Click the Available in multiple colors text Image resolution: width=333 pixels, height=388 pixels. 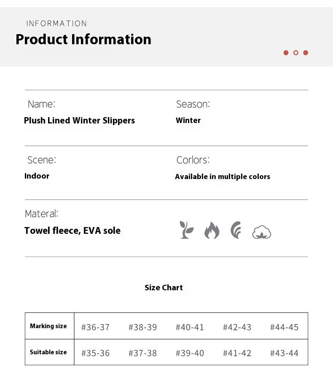point(223,177)
